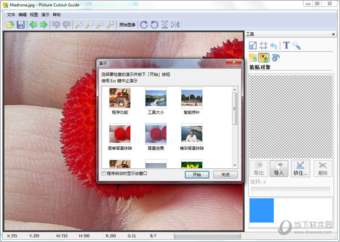Click the demo list scrollbar thumb
Image resolution: width=340 pixels, height=242 pixels.
click(235, 109)
